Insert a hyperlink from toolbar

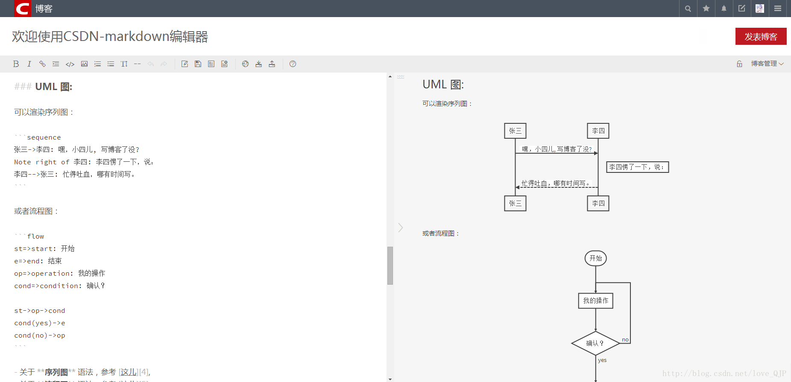click(42, 64)
